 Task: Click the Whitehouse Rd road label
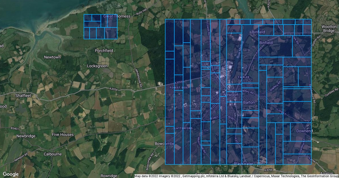(x=139, y=77)
